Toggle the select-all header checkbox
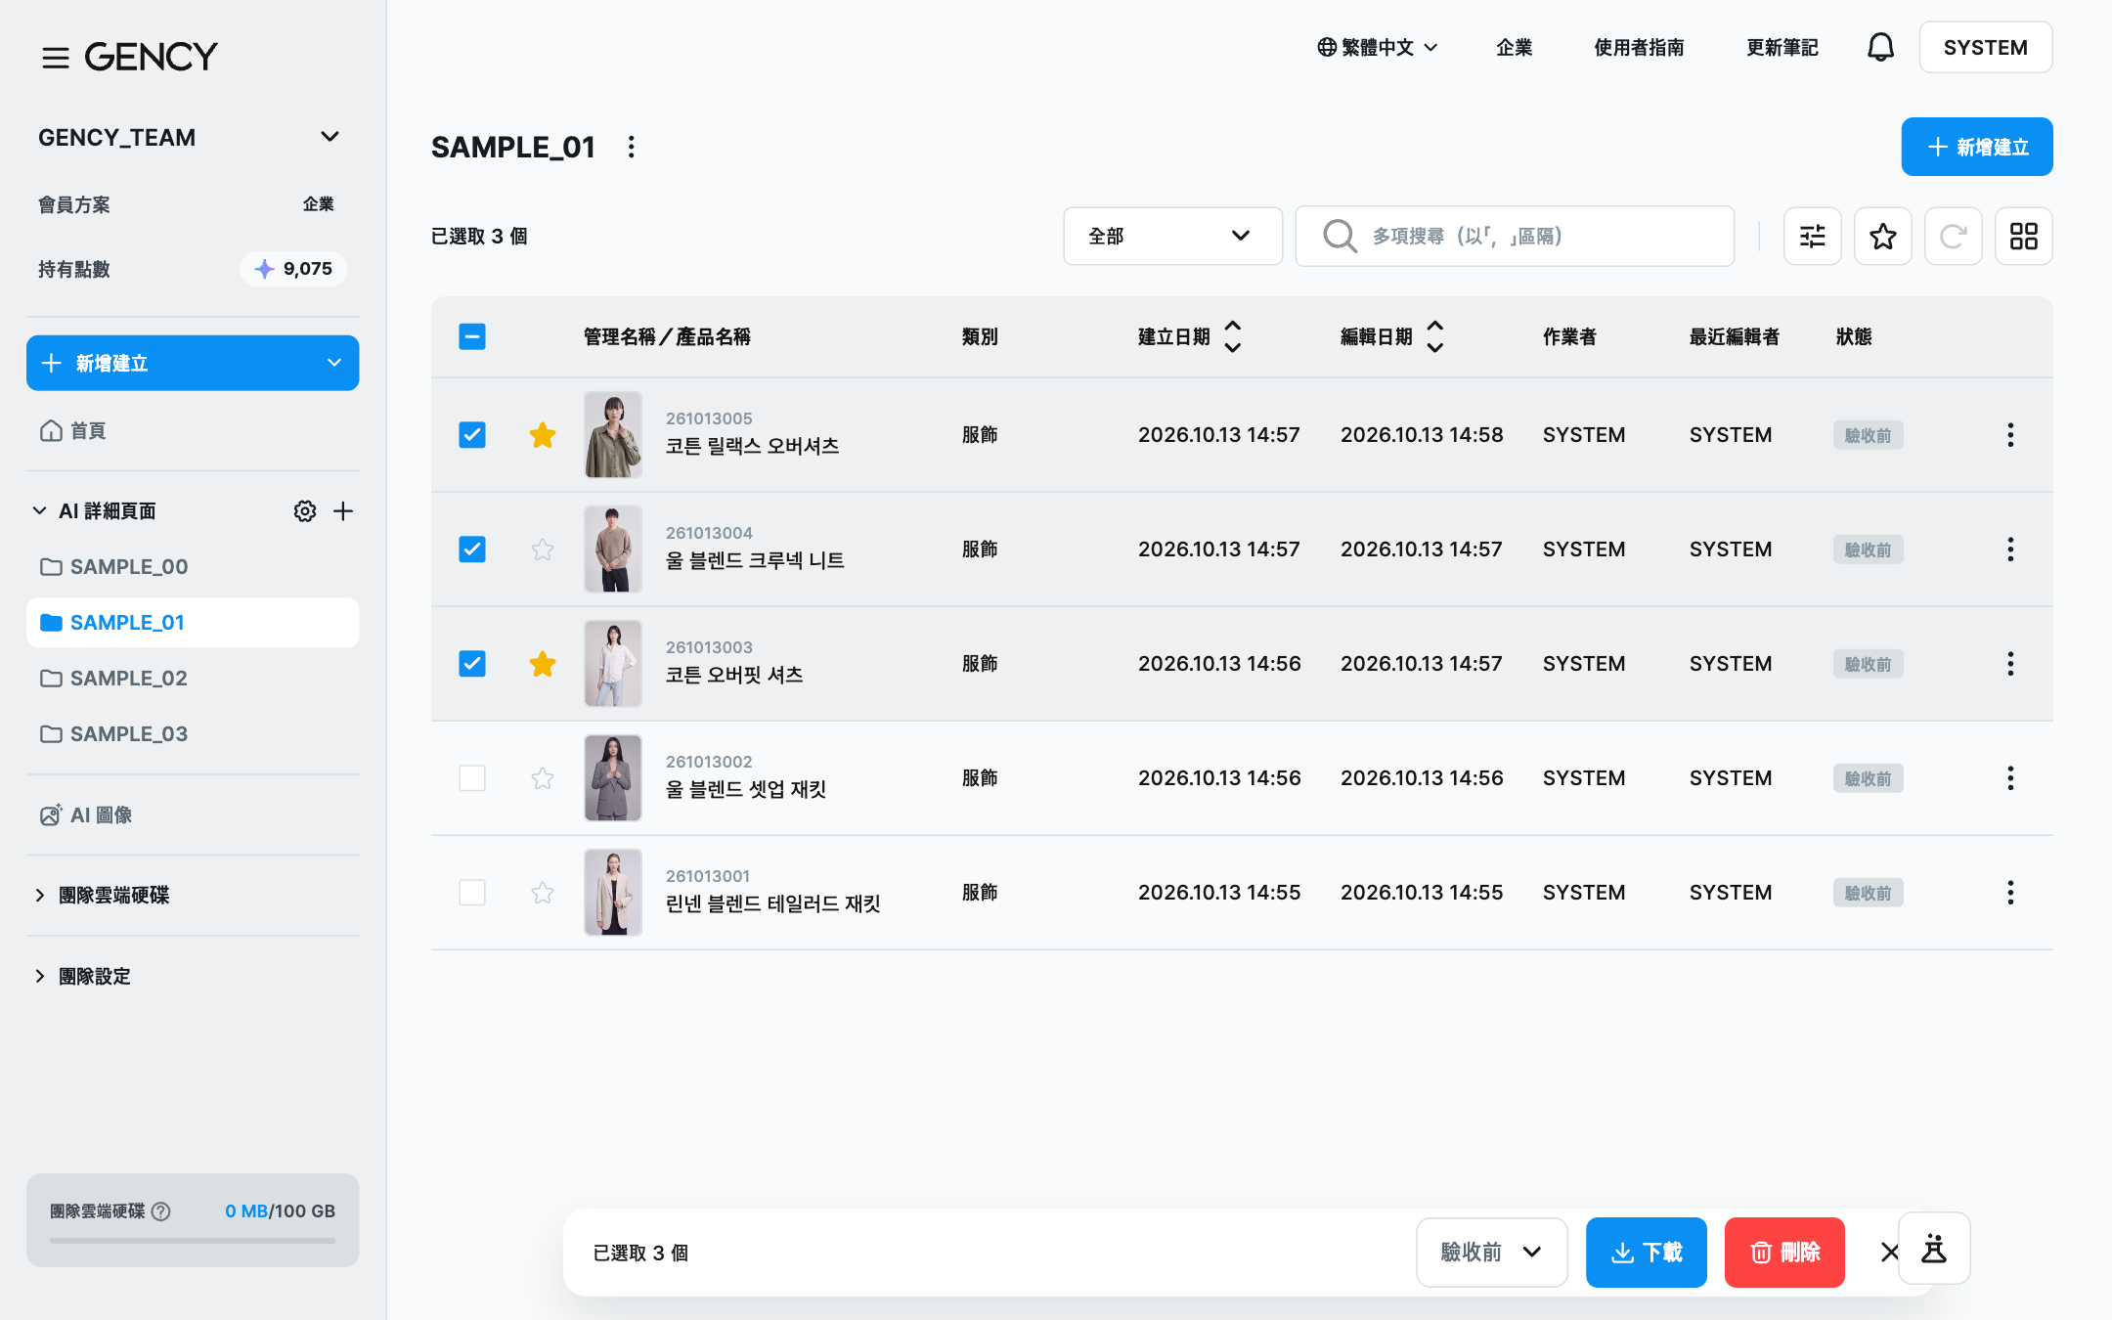This screenshot has width=2112, height=1320. coord(472,337)
